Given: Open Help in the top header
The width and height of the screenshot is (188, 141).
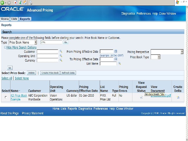Looking at the screenshot, I should [x=155, y=14].
